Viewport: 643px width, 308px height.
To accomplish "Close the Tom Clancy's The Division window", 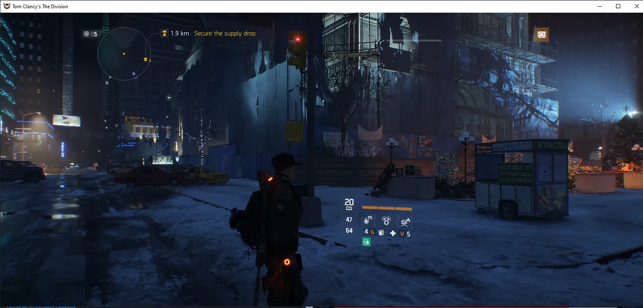I will [x=635, y=6].
